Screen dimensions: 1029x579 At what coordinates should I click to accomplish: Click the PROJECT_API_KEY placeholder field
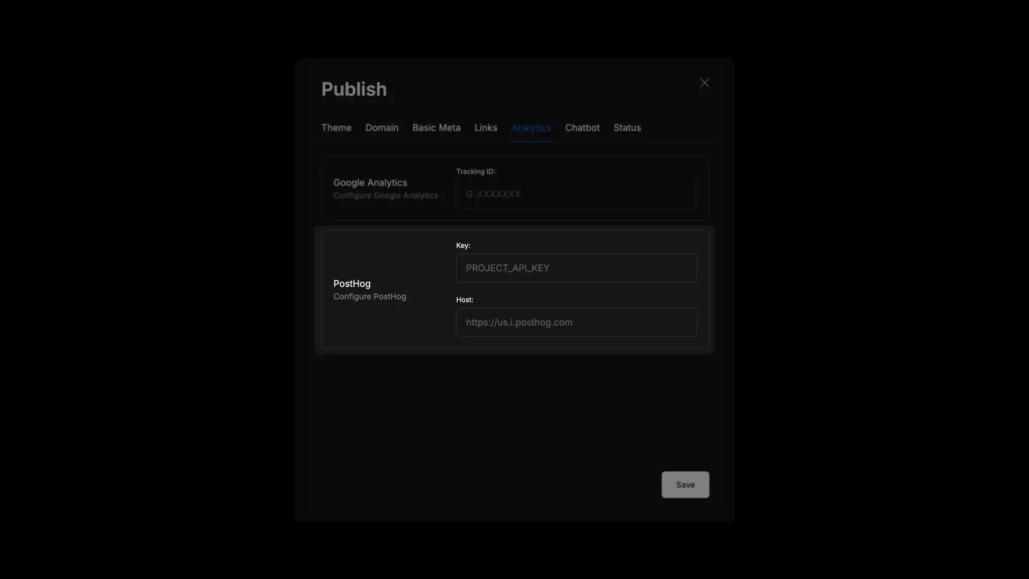pyautogui.click(x=576, y=267)
